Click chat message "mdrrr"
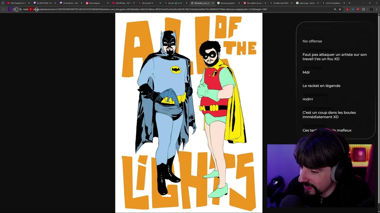The image size is (380, 213). 308,99
